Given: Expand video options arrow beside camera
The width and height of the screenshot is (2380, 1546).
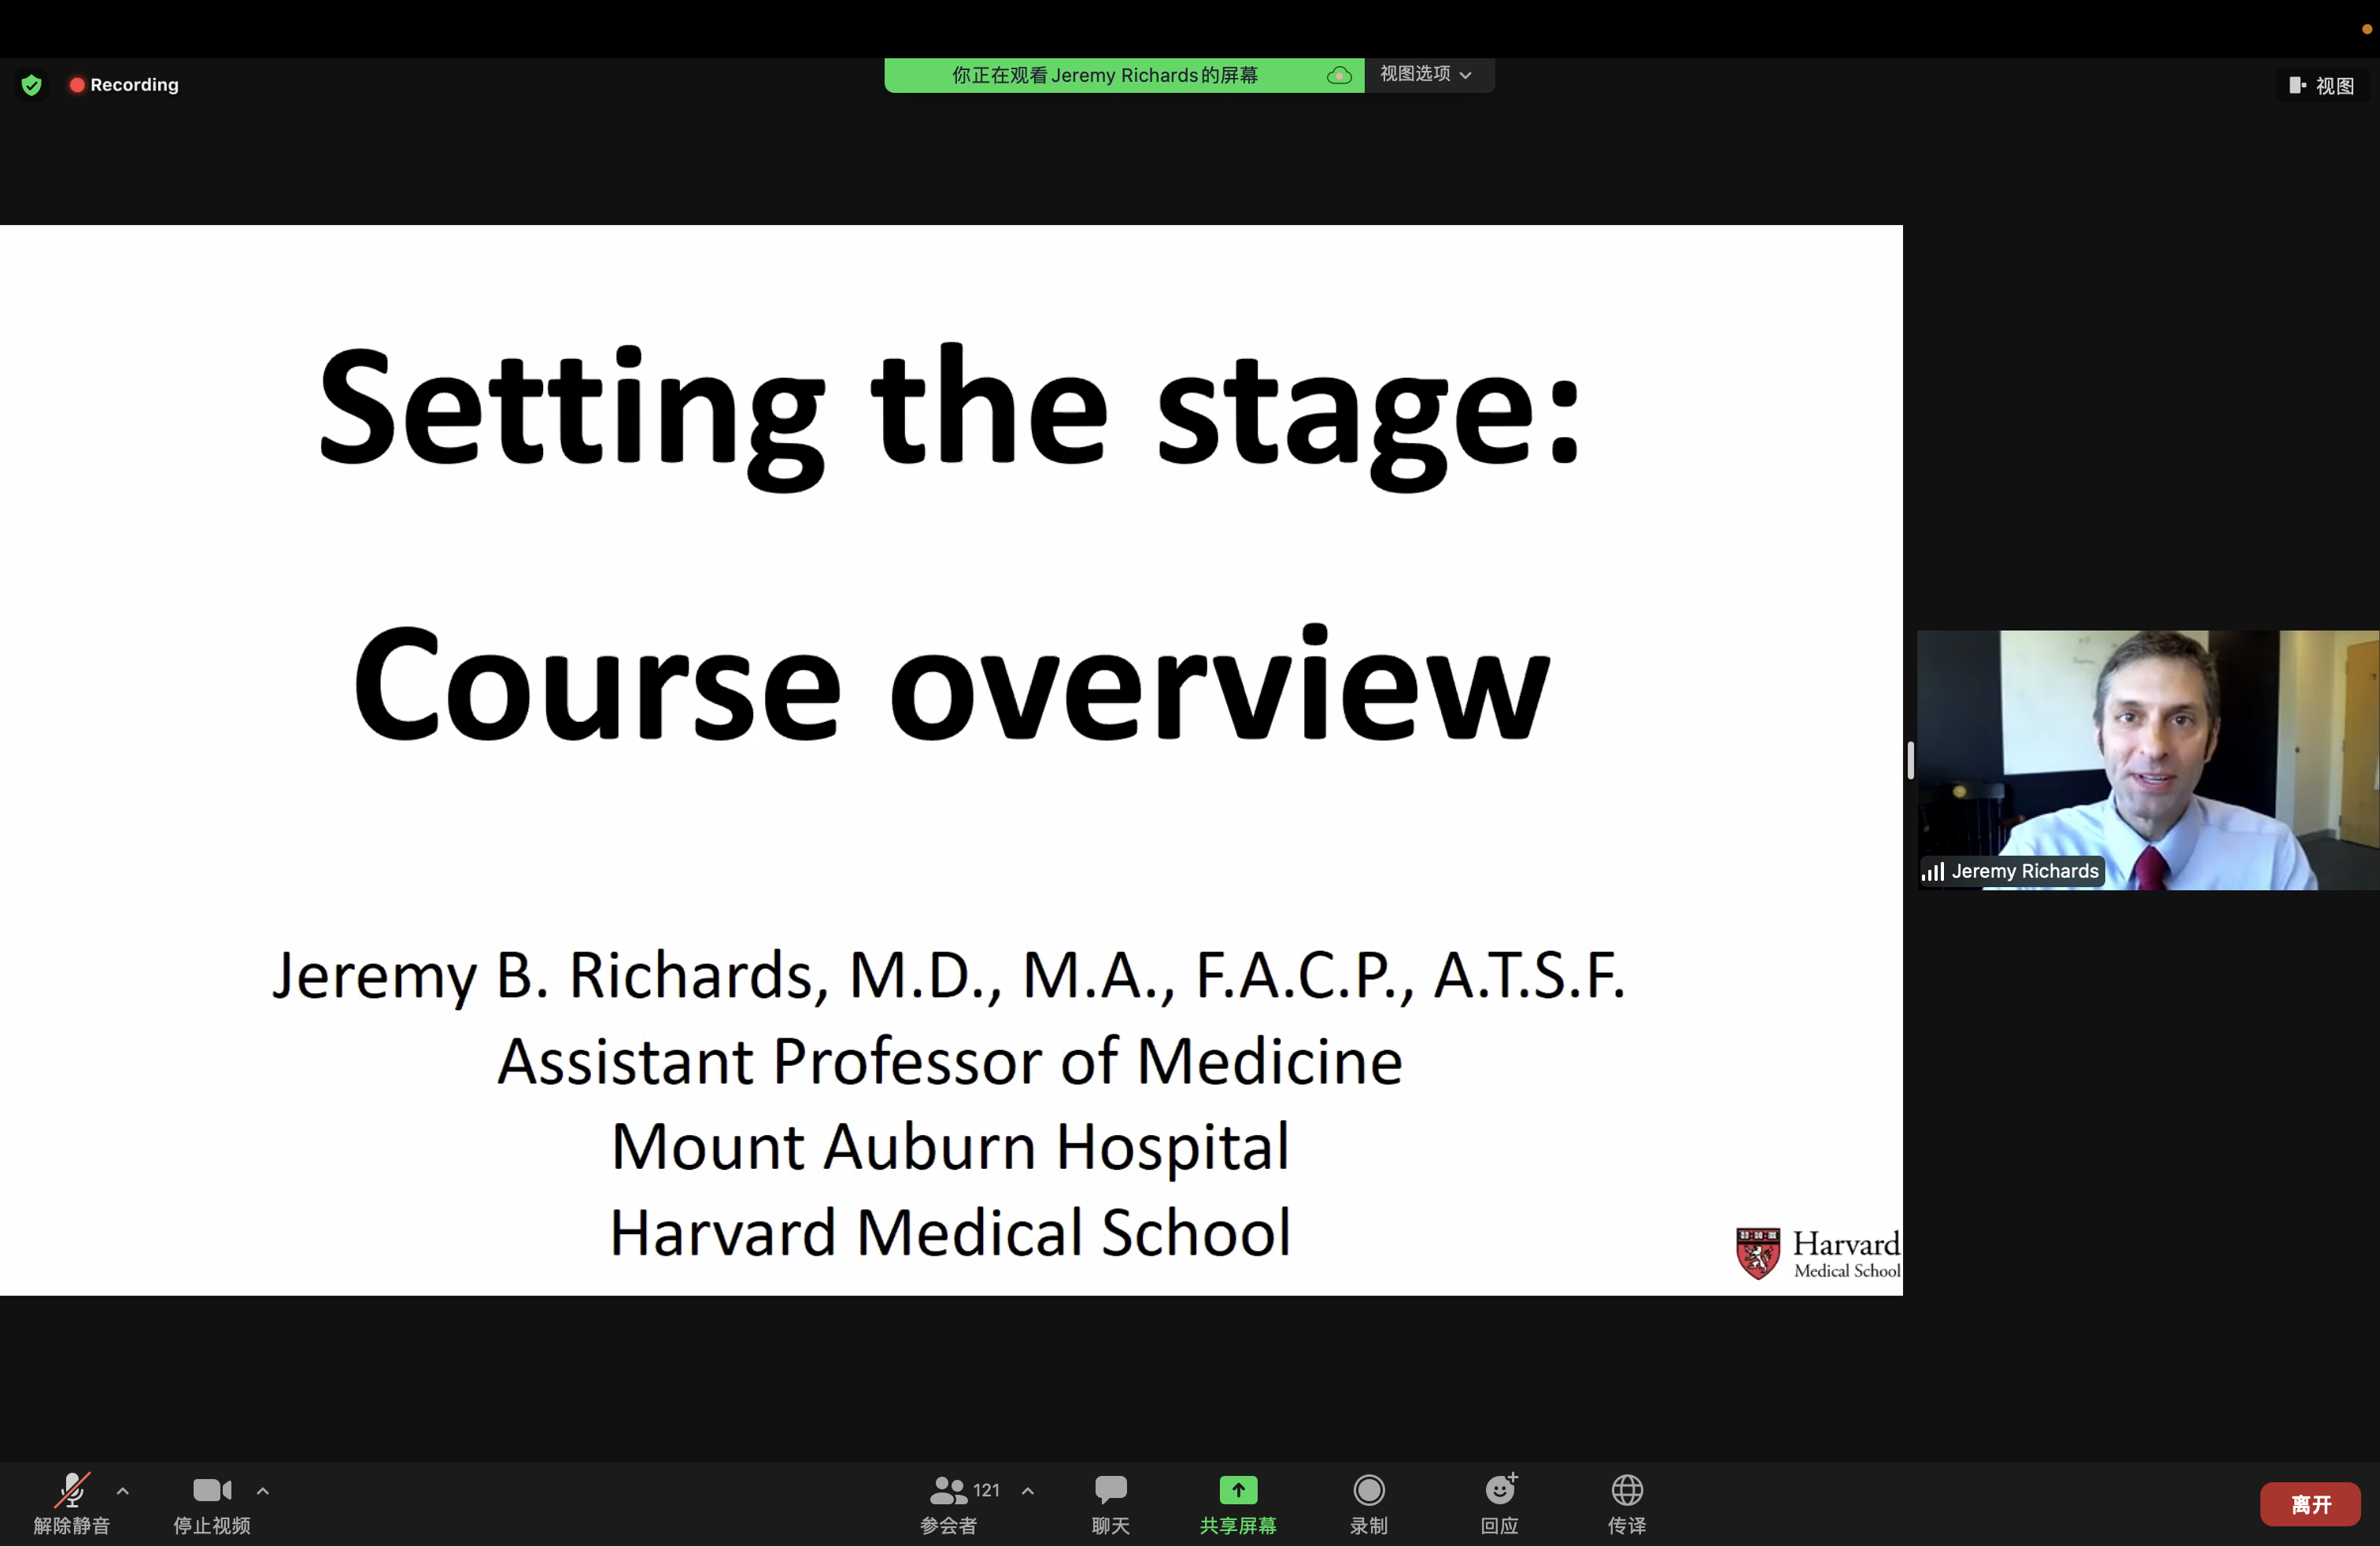Looking at the screenshot, I should click(263, 1490).
